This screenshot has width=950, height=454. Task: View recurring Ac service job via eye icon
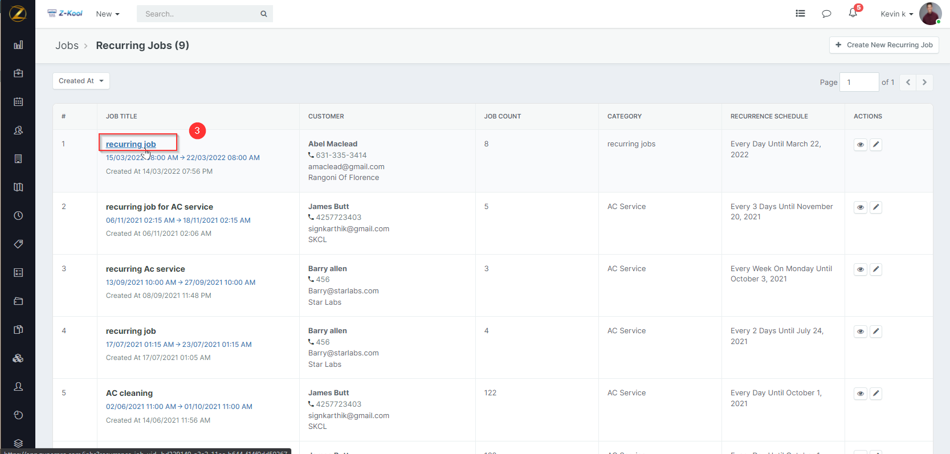pyautogui.click(x=861, y=269)
